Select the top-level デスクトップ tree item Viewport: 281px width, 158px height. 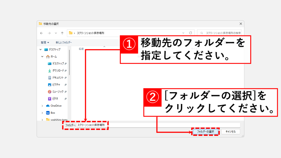[52, 49]
